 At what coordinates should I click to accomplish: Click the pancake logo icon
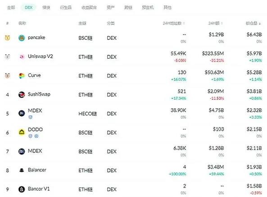[x=22, y=38]
